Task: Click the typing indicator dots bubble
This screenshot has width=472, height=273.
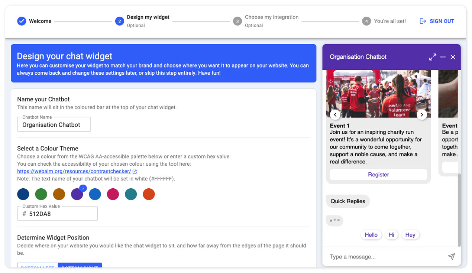Action: 334,220
